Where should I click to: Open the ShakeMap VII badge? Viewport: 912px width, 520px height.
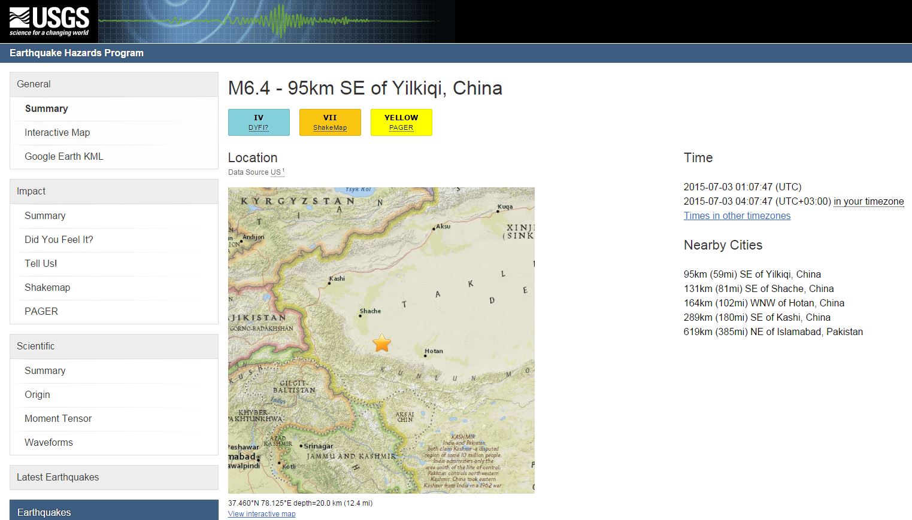(x=330, y=122)
